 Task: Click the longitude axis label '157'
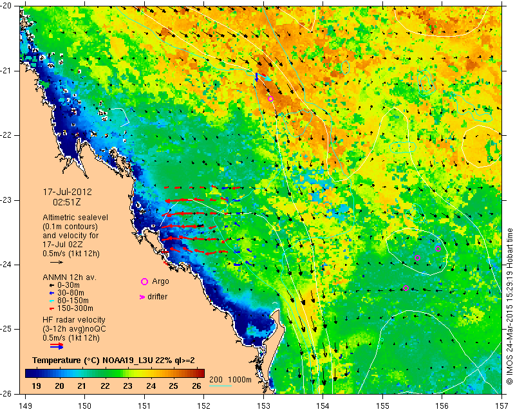[501, 406]
